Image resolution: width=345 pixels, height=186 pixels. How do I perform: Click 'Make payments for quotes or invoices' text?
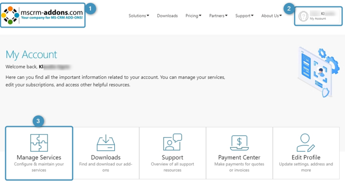[x=239, y=167]
